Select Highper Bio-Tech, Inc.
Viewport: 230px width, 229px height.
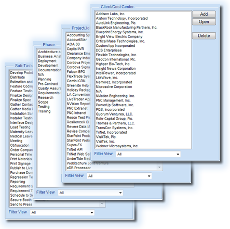coord(113,64)
